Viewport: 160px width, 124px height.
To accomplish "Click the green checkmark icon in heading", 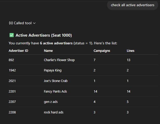I will coord(11,35).
